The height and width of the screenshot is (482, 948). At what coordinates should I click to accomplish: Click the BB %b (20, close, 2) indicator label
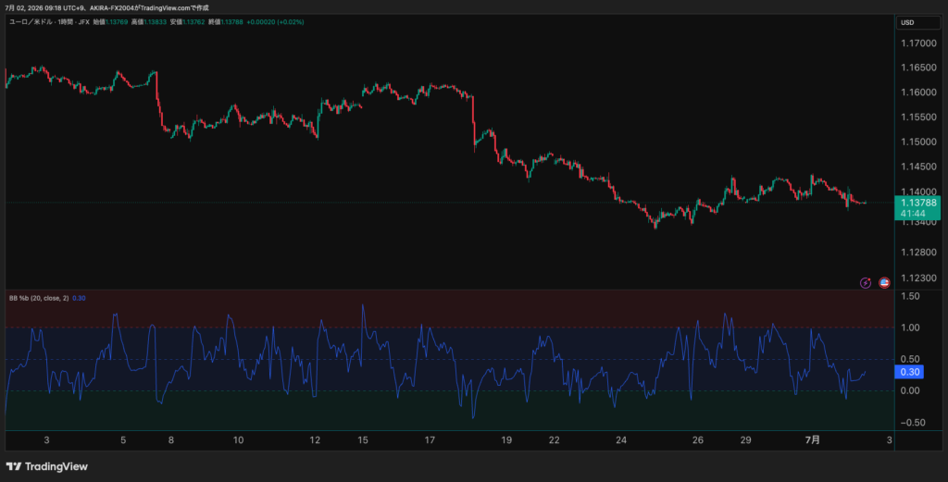point(39,299)
